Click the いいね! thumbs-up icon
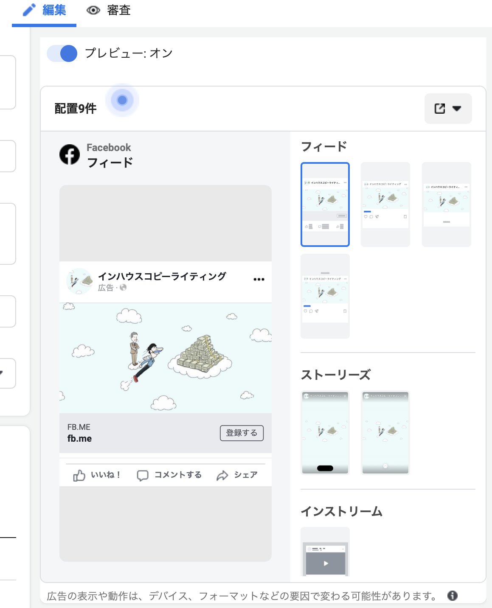This screenshot has width=492, height=608. 79,476
